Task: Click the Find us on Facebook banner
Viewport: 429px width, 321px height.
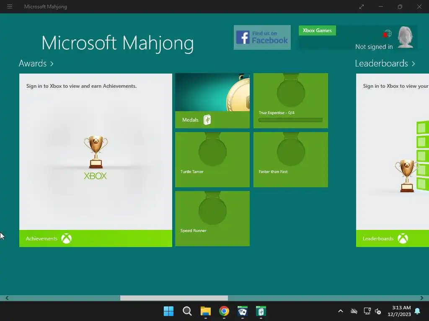Action: [262, 37]
